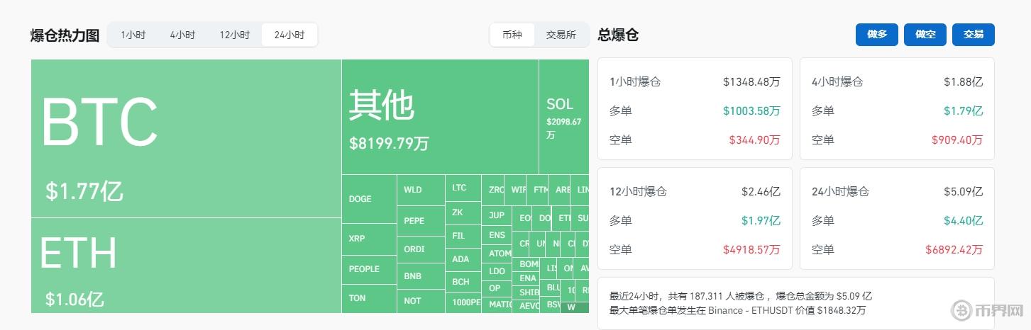1031x330 pixels.
Task: Click the JUP heatmap tile
Action: pos(497,215)
